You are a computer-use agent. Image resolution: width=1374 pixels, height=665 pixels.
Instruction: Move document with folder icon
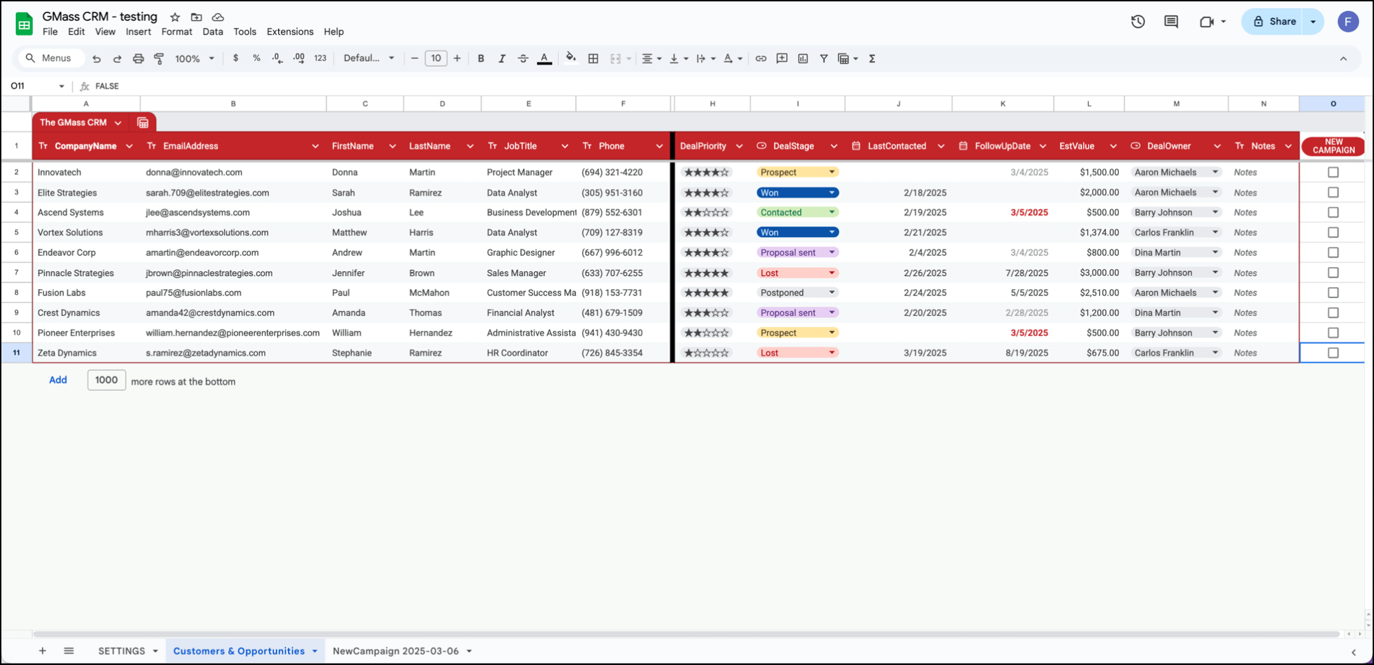[197, 16]
